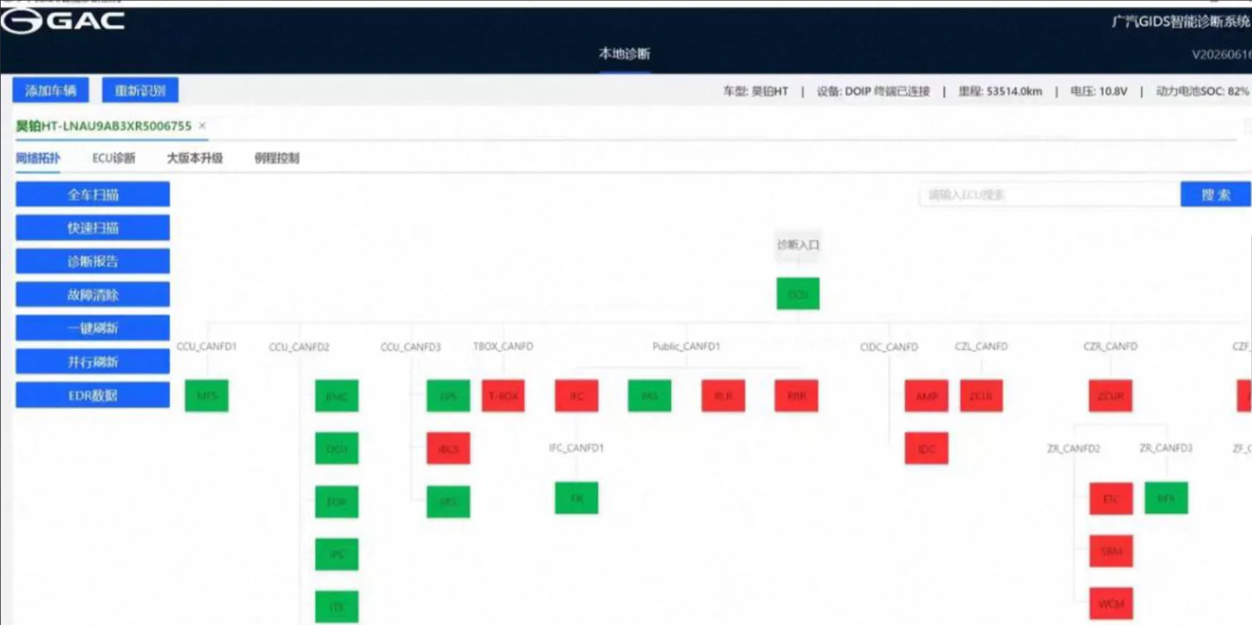Click the 并行刷新 button
The image size is (1252, 625).
[x=92, y=361]
